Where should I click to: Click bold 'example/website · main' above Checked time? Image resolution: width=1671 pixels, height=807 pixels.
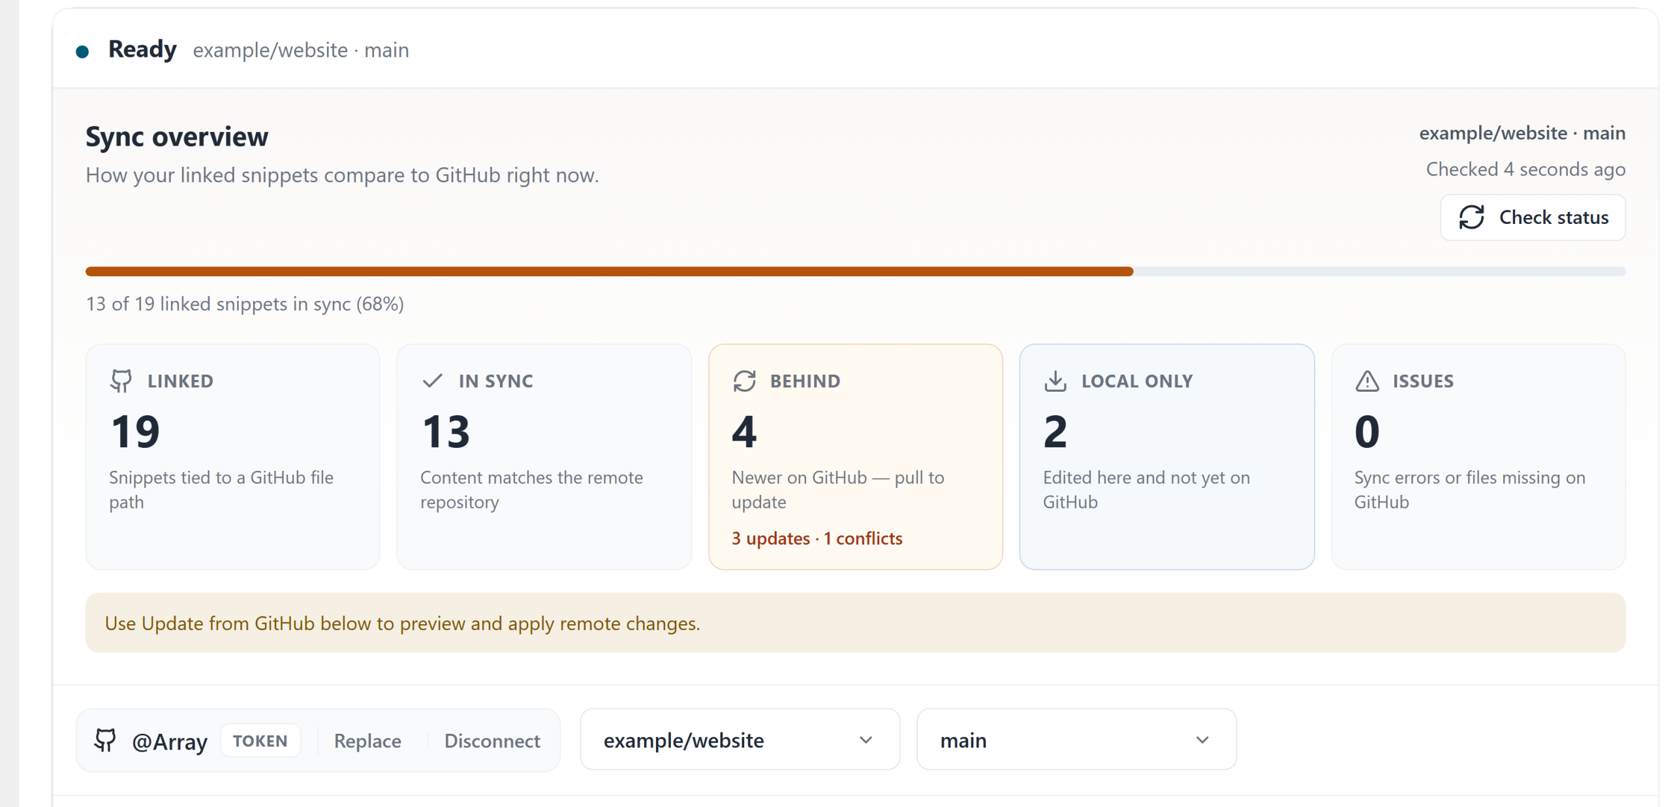[x=1522, y=133]
